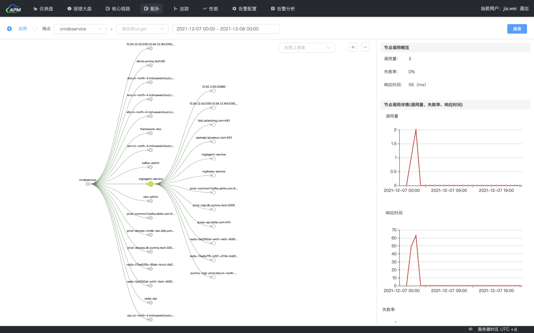The width and height of the screenshot is (534, 333).
Task: Select the 应用 radio button
Action: coord(9,29)
